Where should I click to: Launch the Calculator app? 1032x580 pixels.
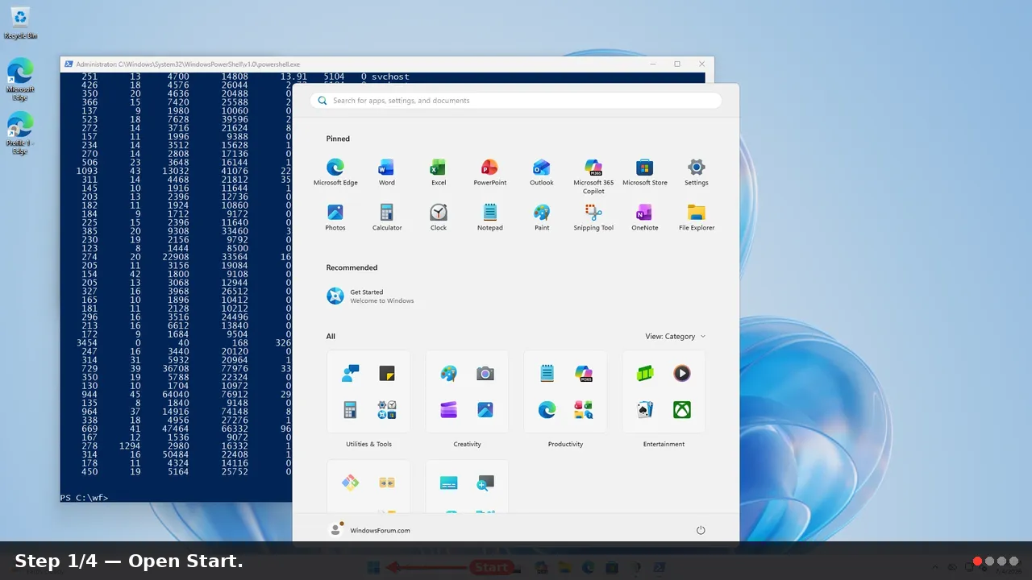coord(387,217)
